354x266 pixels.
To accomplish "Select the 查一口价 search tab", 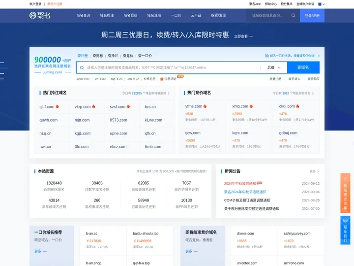I will [x=145, y=56].
